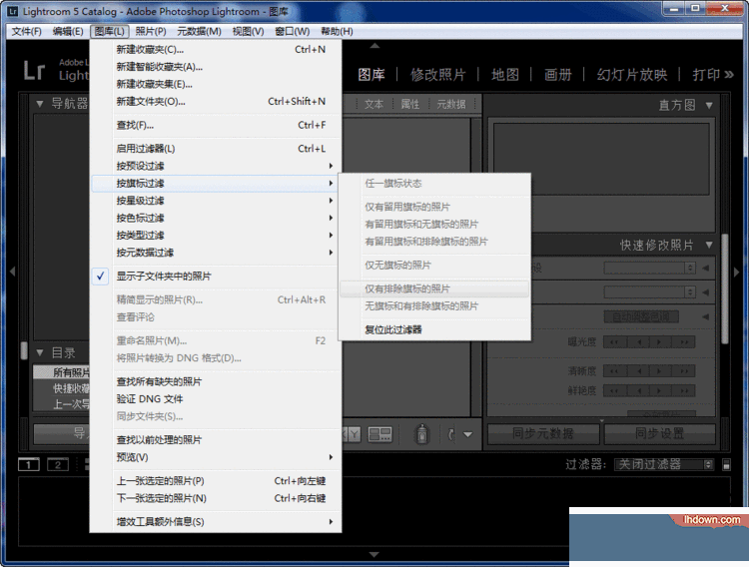Select the 元数据 filter bar tab
This screenshot has height=567, width=749.
coord(451,104)
